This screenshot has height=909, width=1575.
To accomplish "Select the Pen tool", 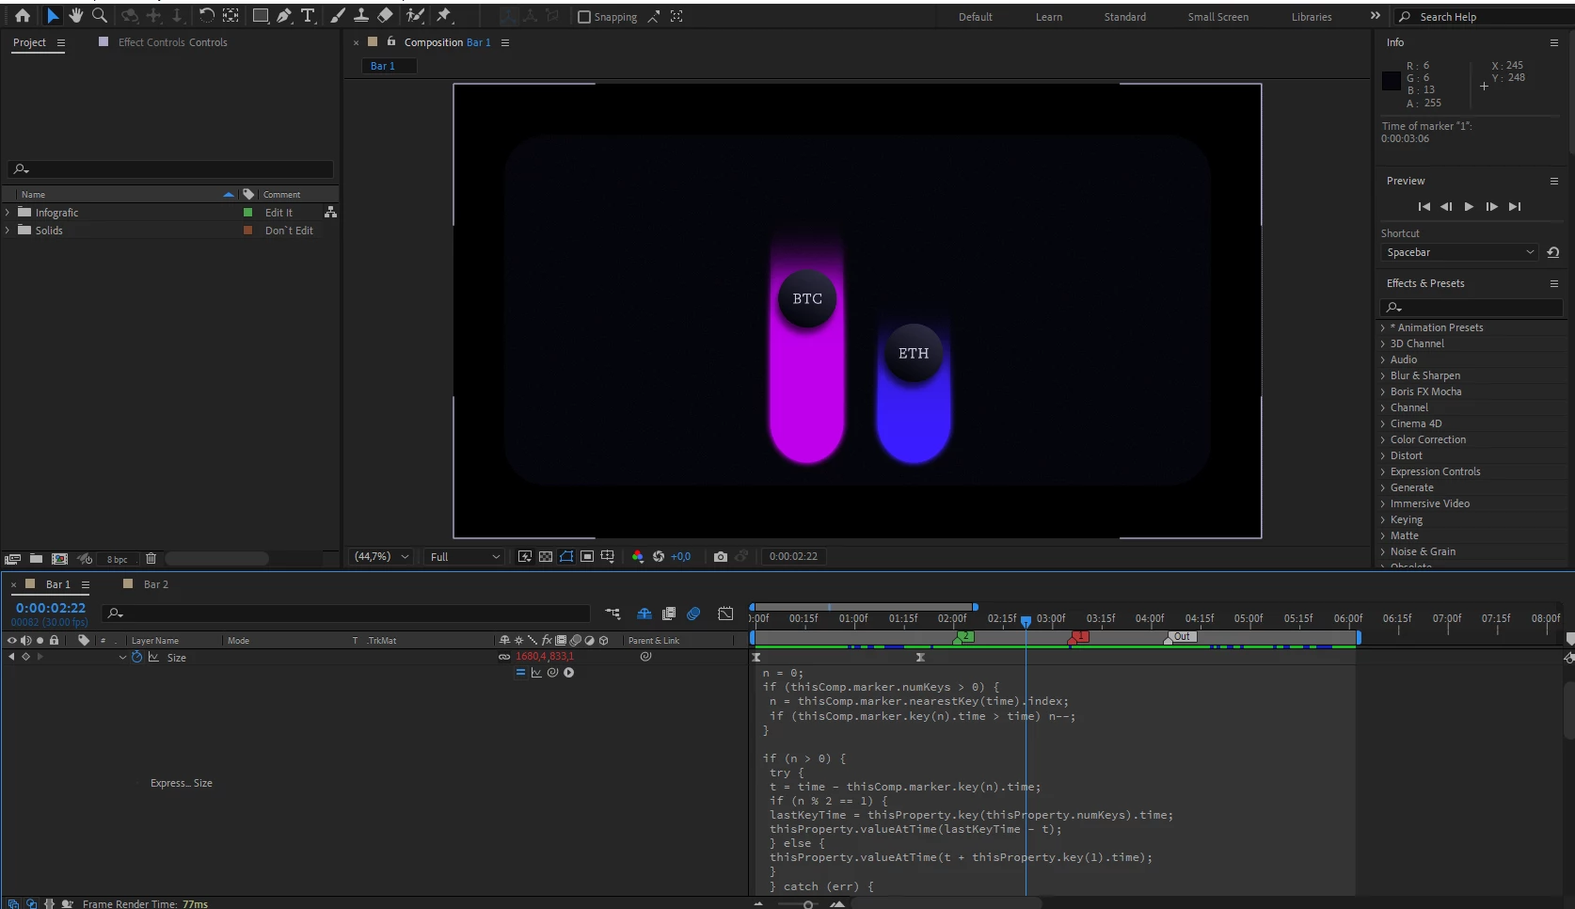I will point(284,16).
